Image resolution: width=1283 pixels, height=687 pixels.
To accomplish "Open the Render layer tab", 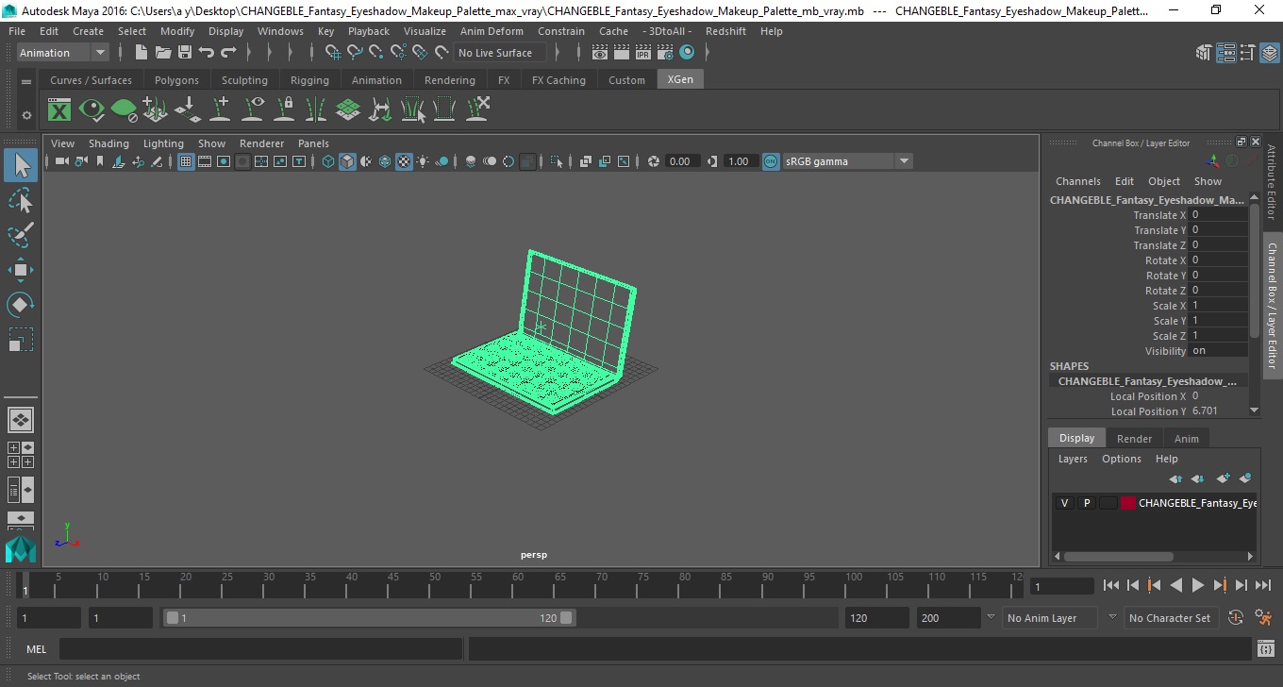I will [x=1134, y=439].
